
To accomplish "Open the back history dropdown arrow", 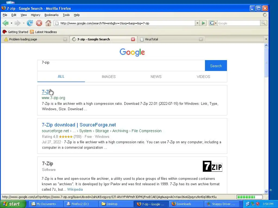I will (11, 23).
